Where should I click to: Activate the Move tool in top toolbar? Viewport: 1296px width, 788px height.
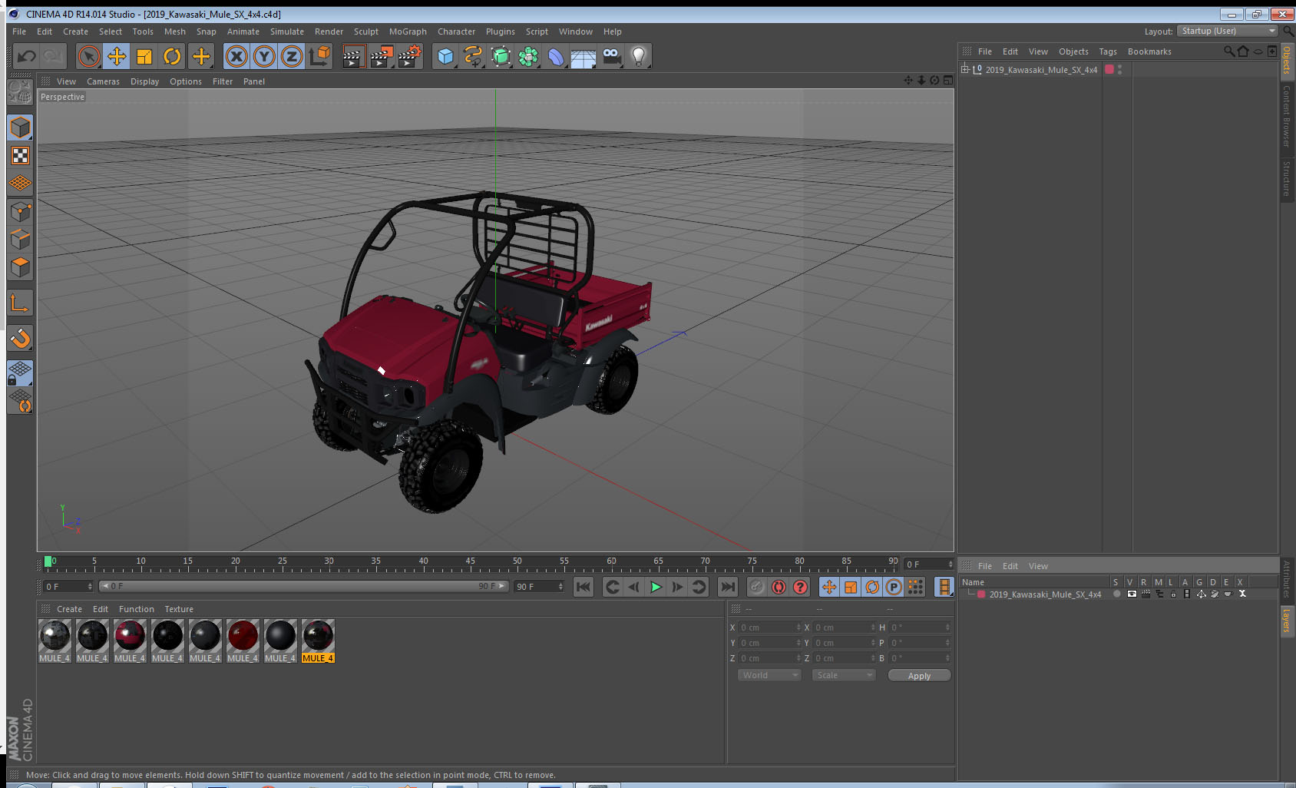click(117, 56)
